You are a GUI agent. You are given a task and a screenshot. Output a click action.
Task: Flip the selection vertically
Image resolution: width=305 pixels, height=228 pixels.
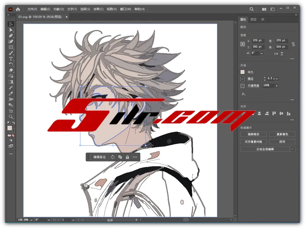pyautogui.click(x=282, y=54)
